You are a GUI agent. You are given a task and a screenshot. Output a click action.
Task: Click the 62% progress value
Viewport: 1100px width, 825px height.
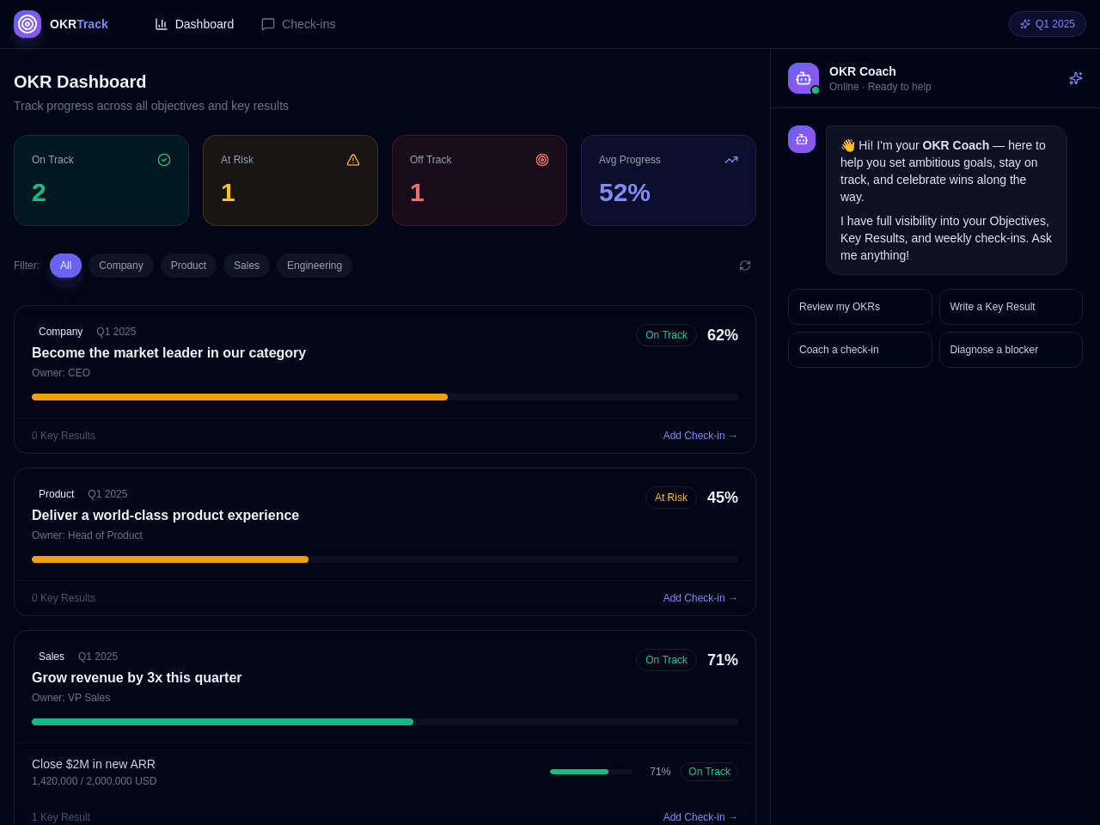(x=723, y=335)
